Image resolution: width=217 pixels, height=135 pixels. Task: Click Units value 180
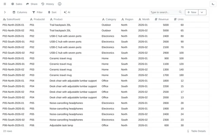[181, 75]
